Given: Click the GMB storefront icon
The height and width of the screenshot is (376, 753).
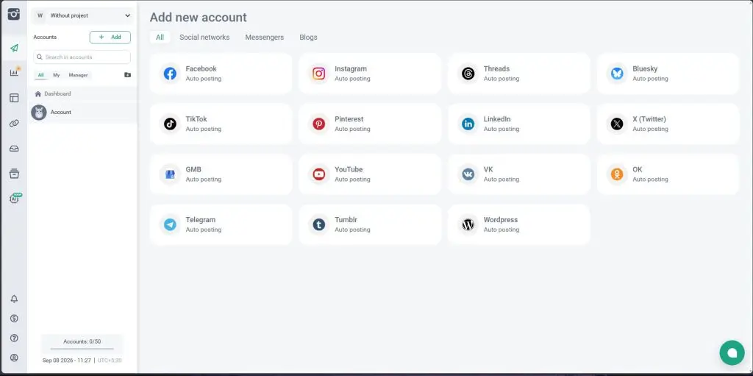Looking at the screenshot, I should click(170, 174).
